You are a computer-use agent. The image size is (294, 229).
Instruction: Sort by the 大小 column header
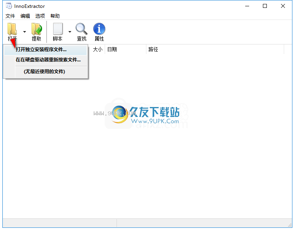coord(97,50)
